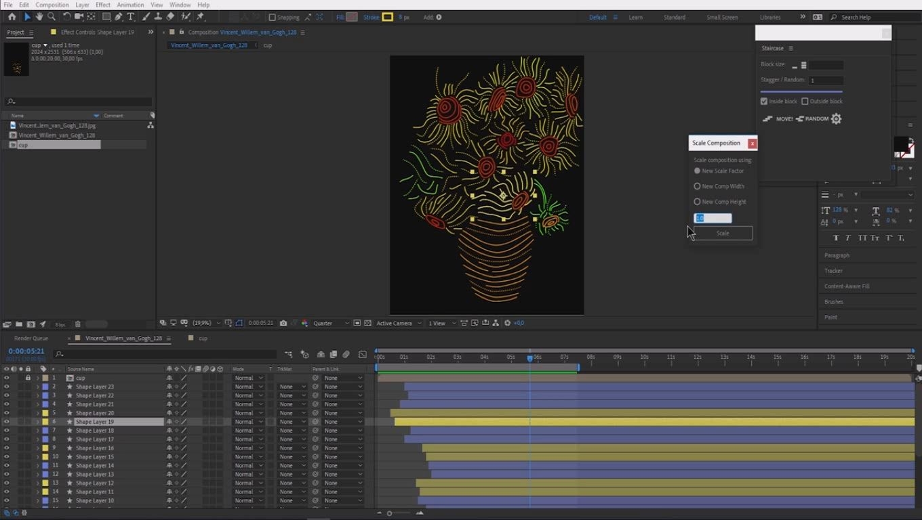Open the File menu

pos(8,5)
